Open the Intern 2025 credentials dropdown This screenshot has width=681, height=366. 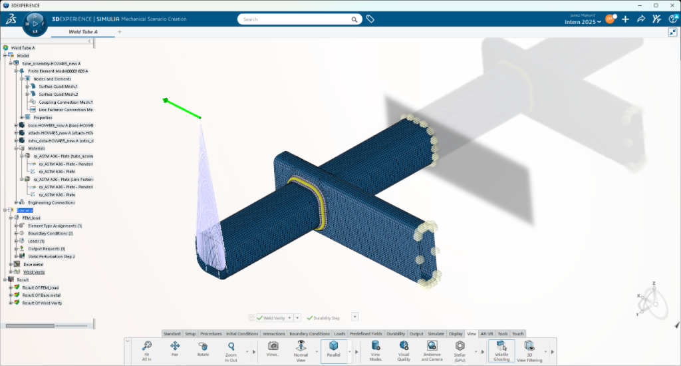click(583, 22)
